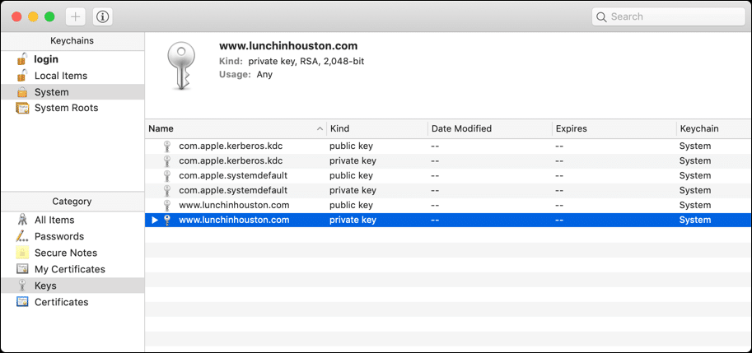Expand the www.lunchinhouston.com private key disclosure triangle
Image resolution: width=752 pixels, height=353 pixels.
coord(154,221)
